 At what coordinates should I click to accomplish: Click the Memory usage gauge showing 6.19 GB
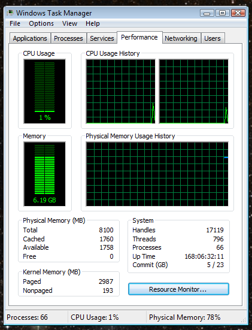(x=45, y=174)
